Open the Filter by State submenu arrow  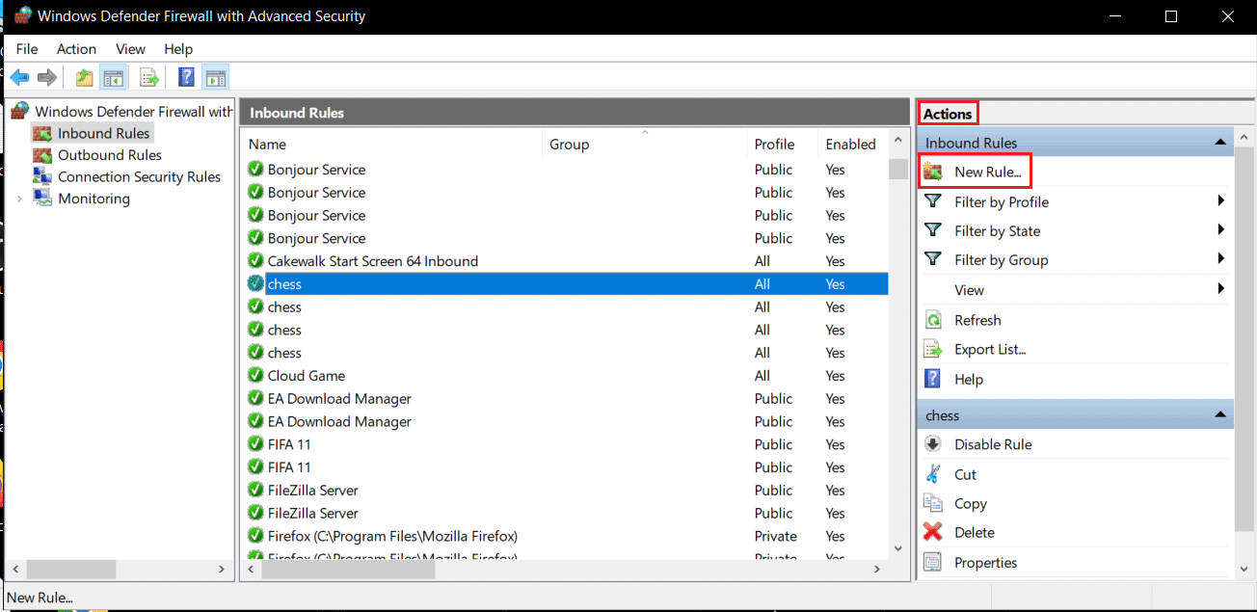coord(1220,230)
